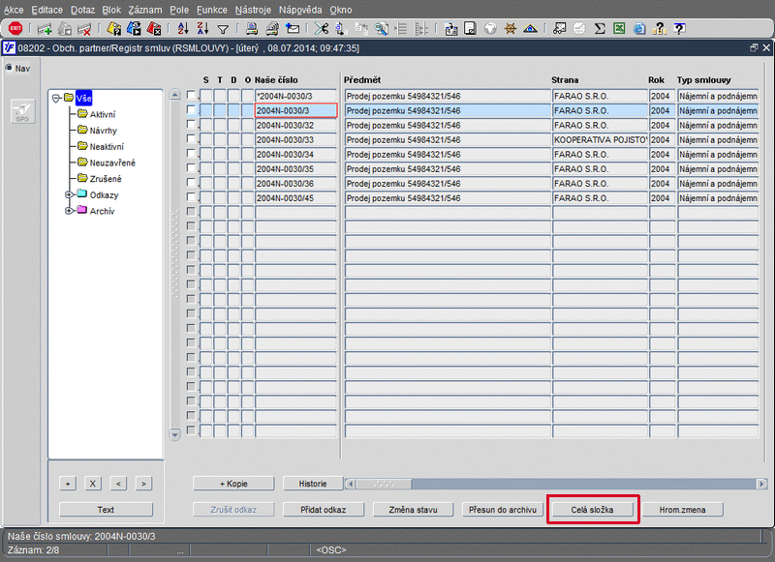Open the Záznam menu
This screenshot has height=562, width=775.
click(x=144, y=10)
